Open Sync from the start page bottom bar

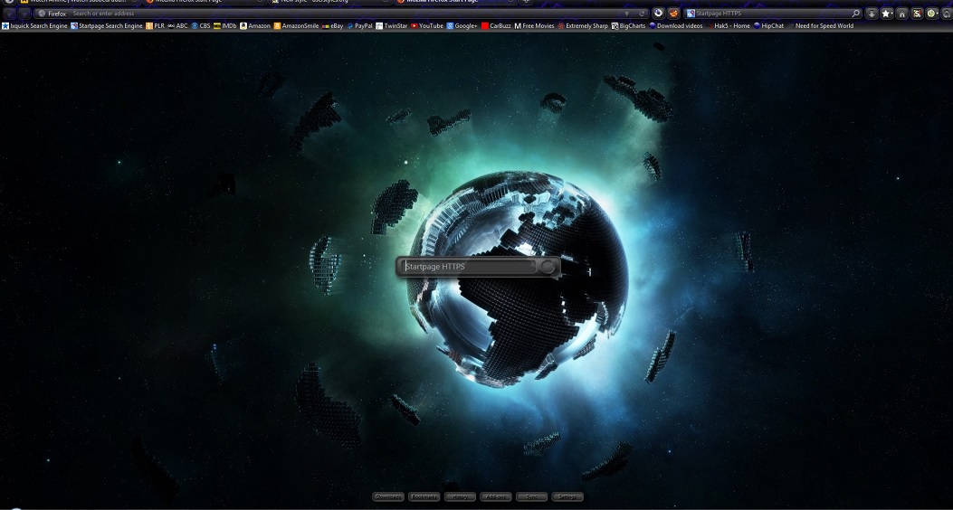[x=532, y=496]
